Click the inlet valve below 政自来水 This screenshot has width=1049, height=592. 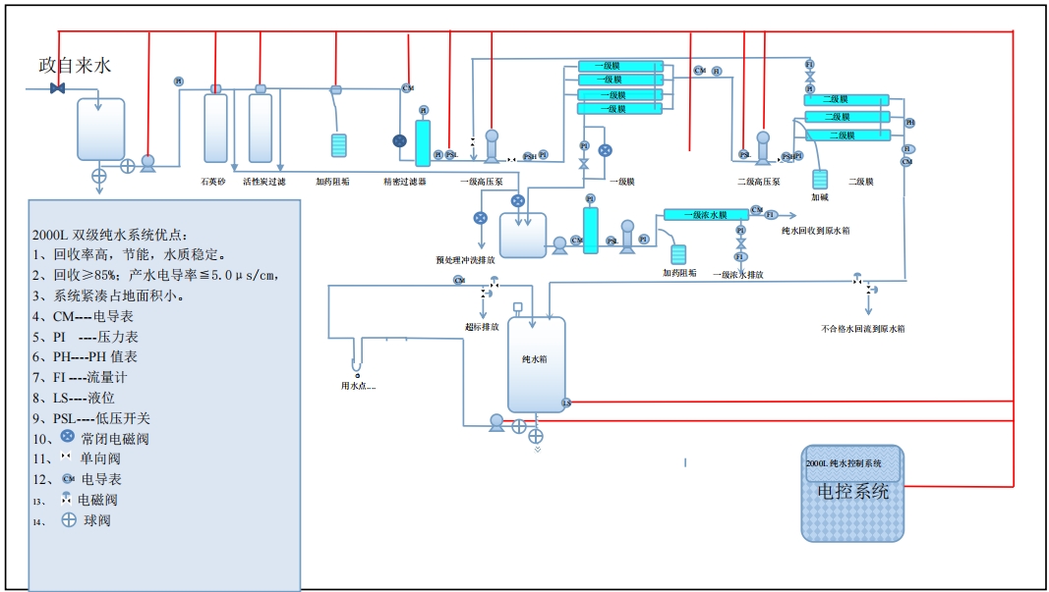[x=57, y=89]
